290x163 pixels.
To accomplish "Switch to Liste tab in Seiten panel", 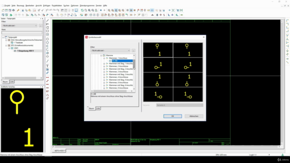I will point(12,81).
